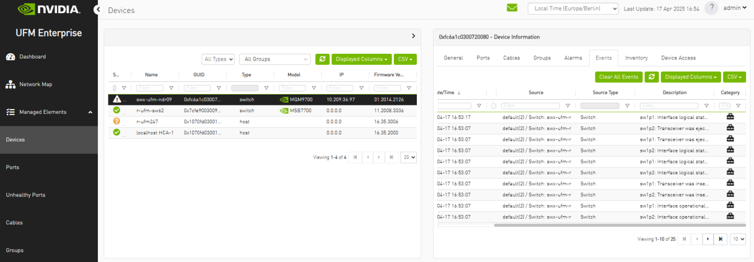Screen dimensions: 754x262
Task: Open the timezone selector dropdown
Action: 573,8
